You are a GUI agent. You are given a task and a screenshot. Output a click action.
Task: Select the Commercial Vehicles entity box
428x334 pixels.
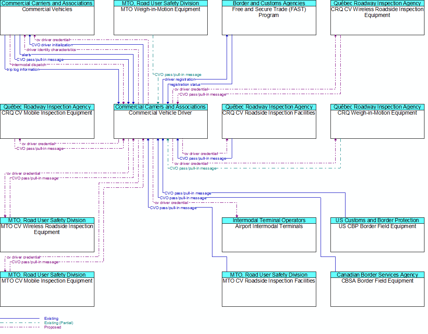(47, 17)
